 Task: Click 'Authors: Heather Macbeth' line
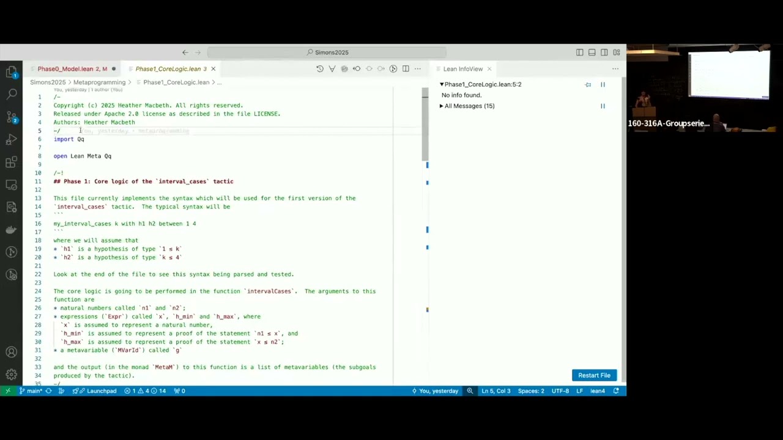click(94, 122)
